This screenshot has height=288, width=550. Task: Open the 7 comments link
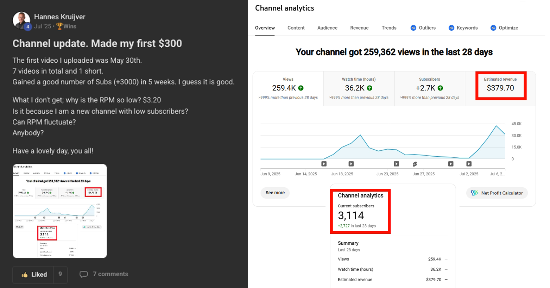point(110,274)
